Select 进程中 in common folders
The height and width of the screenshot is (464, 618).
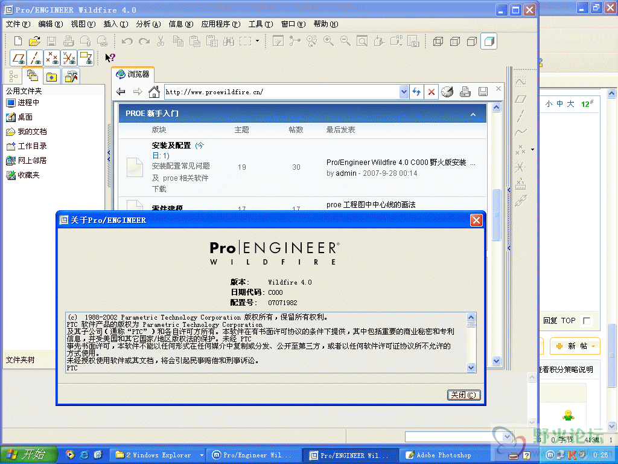click(23, 103)
